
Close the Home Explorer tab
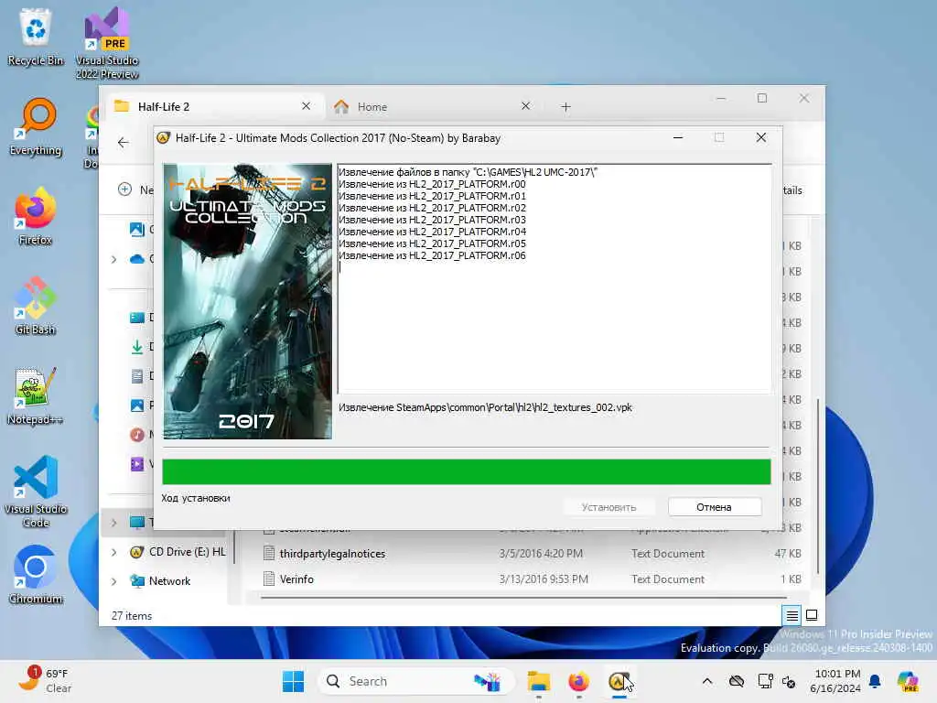[526, 106]
